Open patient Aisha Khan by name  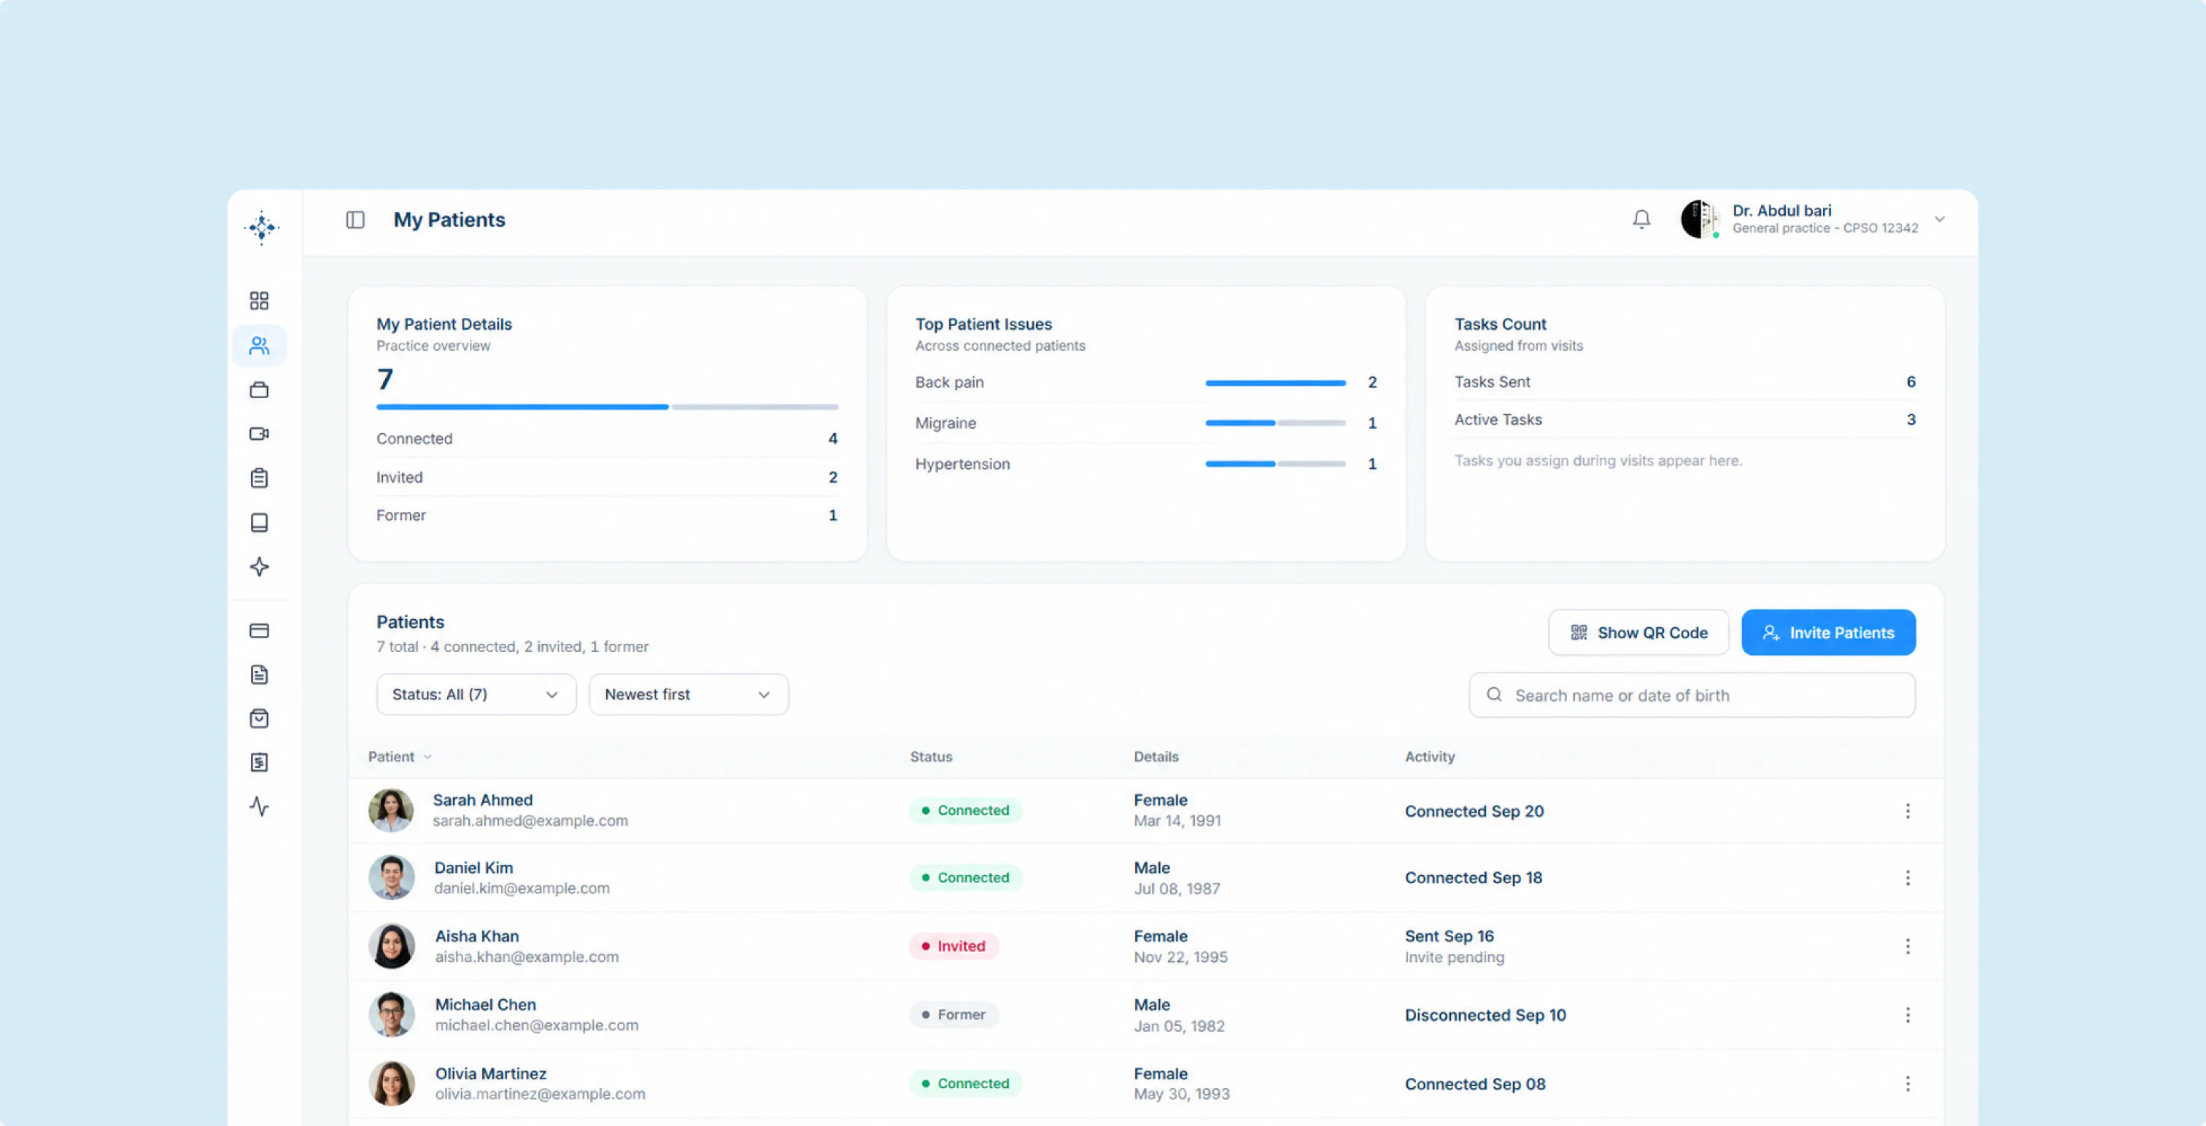(x=476, y=936)
